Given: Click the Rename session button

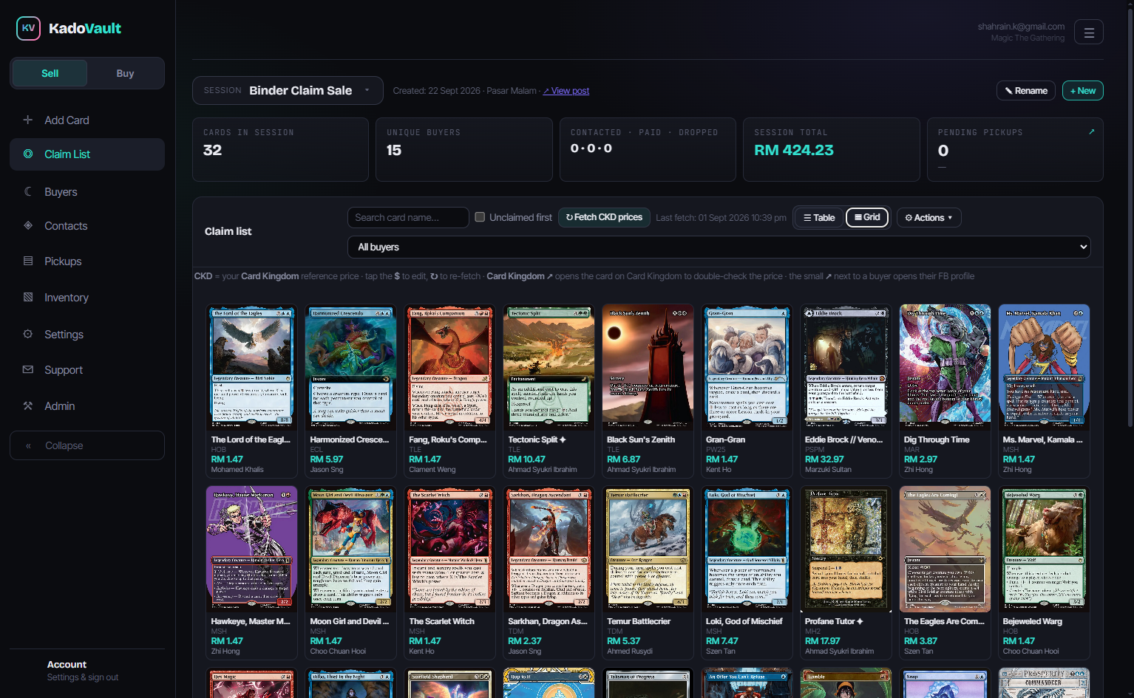Looking at the screenshot, I should click(1025, 90).
